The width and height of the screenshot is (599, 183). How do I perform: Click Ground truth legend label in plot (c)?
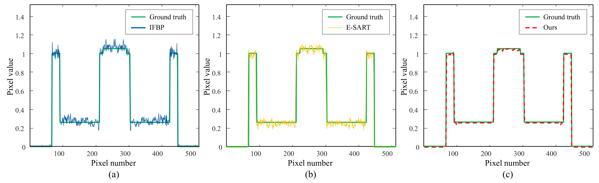pos(561,17)
